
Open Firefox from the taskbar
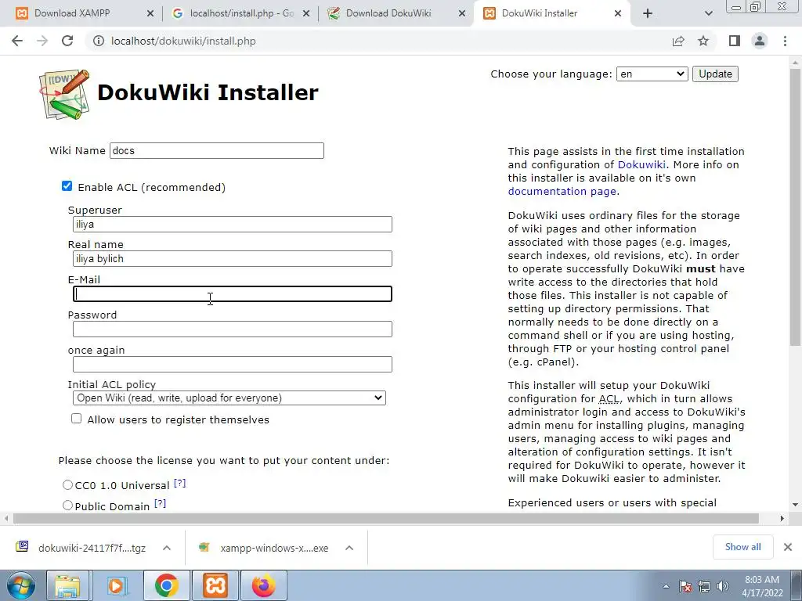coord(264,585)
